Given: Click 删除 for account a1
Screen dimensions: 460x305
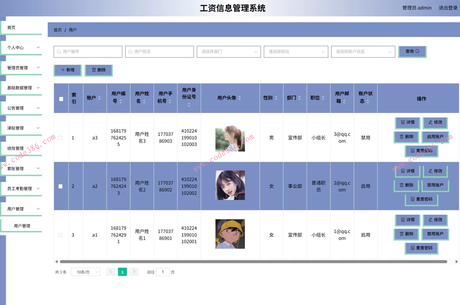Looking at the screenshot, I should tap(406, 234).
